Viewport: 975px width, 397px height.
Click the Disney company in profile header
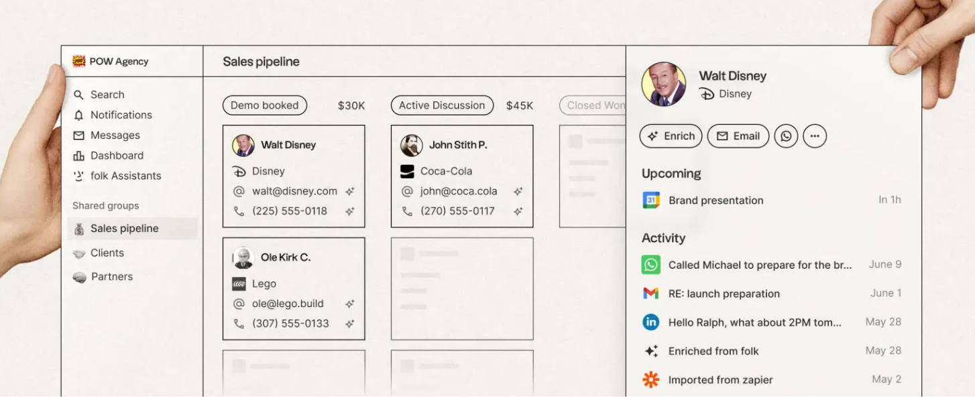726,94
